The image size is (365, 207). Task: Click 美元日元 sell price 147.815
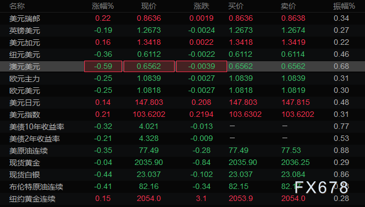pos(296,103)
